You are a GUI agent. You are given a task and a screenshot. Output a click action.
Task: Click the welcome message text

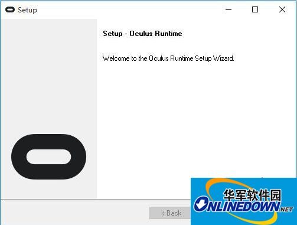168,58
